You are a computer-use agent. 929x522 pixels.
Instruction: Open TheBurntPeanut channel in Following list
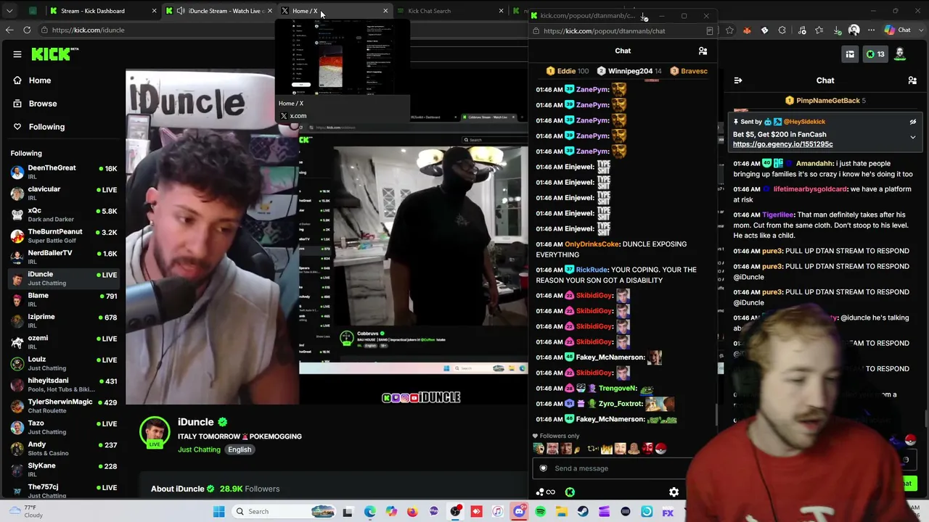(x=64, y=236)
